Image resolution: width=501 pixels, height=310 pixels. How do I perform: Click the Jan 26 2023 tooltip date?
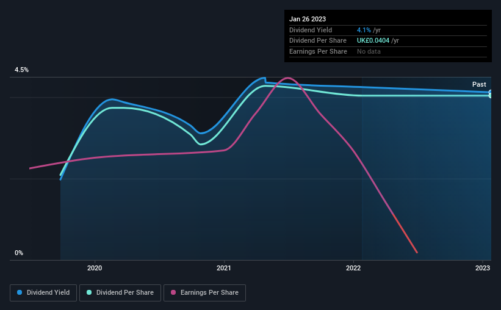[x=308, y=19]
